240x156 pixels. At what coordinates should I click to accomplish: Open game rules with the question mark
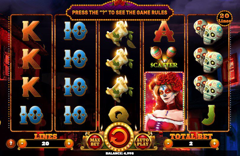(x=11, y=143)
